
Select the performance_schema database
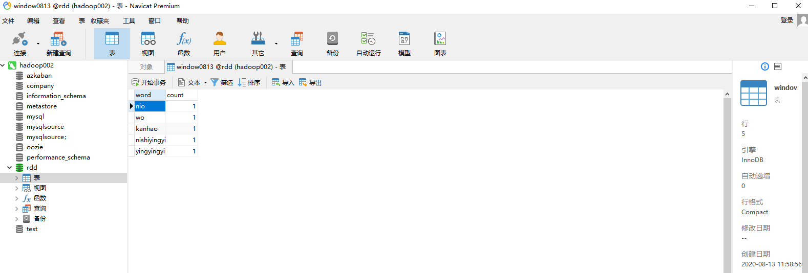tap(58, 157)
